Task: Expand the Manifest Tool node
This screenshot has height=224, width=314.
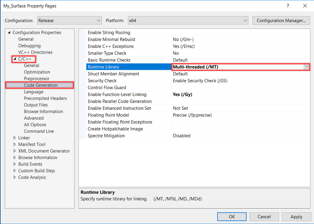Action: click(15, 145)
